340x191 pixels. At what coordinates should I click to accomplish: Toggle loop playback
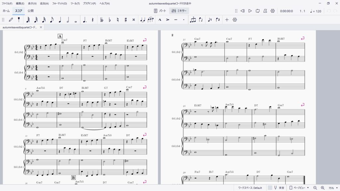click(x=258, y=11)
